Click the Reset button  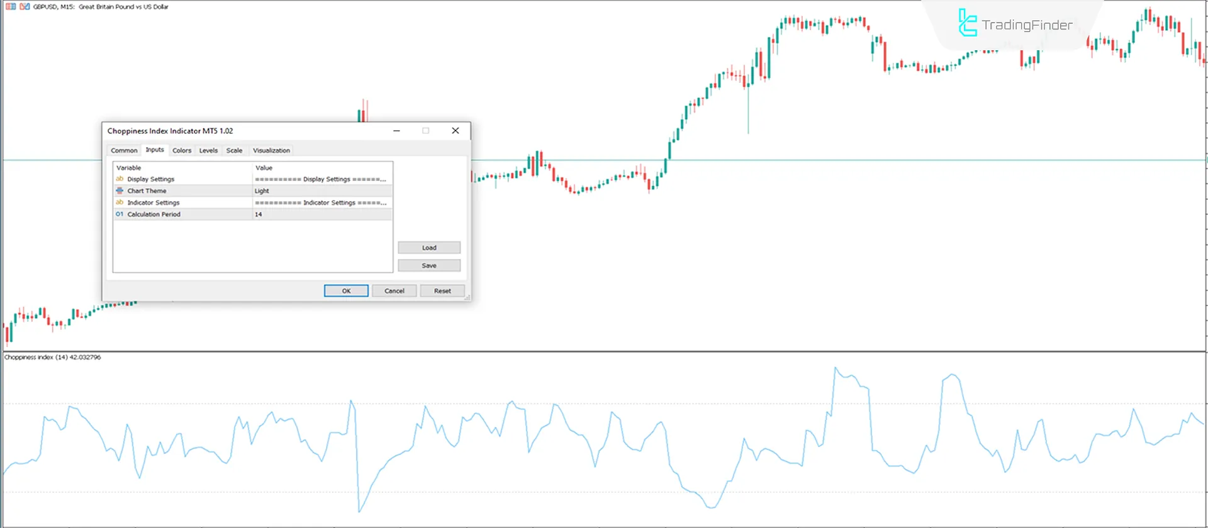(442, 291)
